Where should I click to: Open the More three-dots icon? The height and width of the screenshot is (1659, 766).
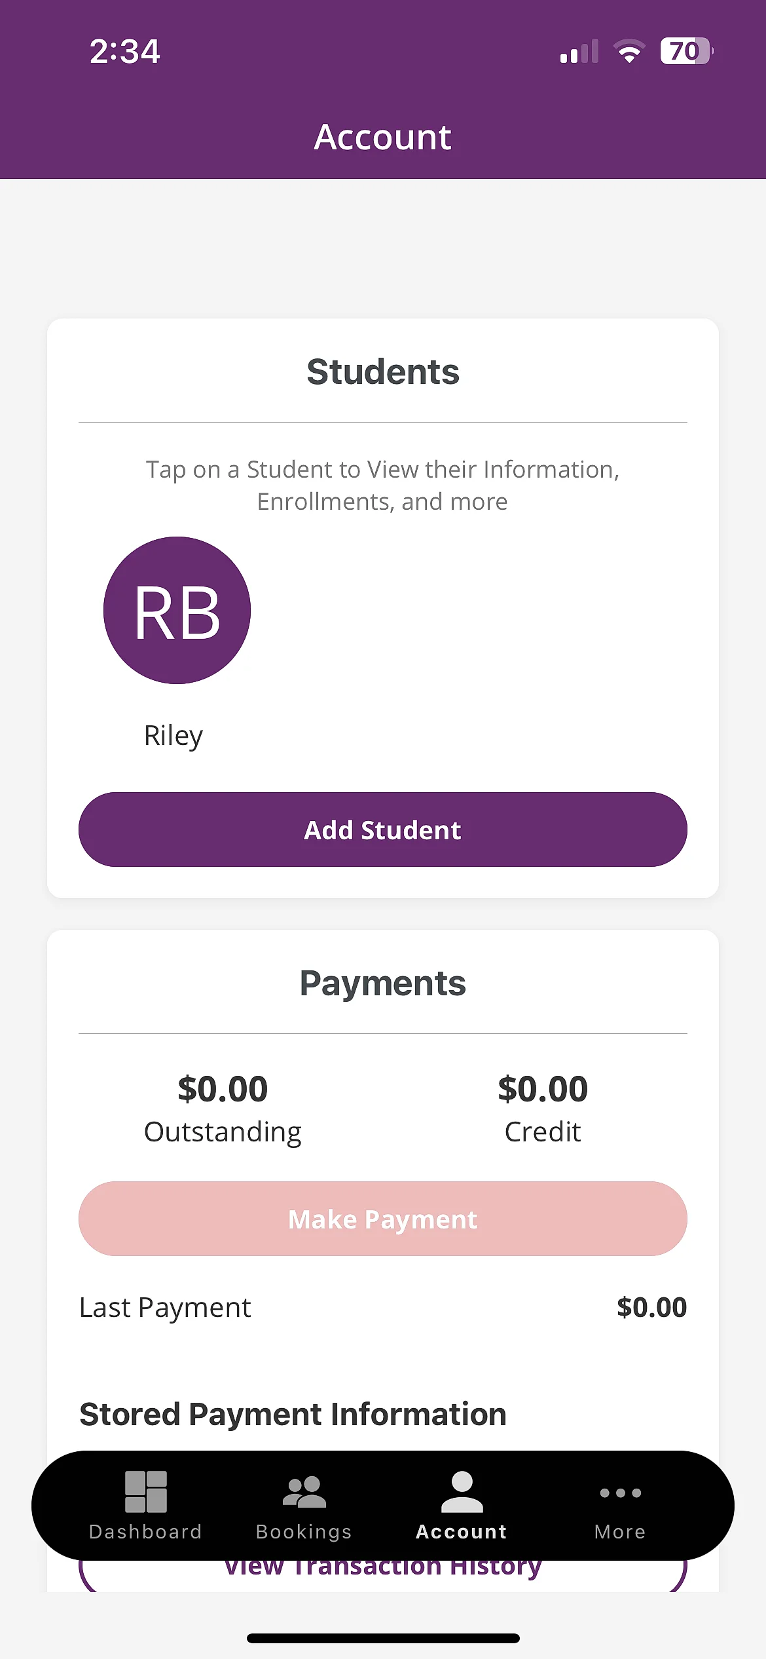coord(620,1493)
